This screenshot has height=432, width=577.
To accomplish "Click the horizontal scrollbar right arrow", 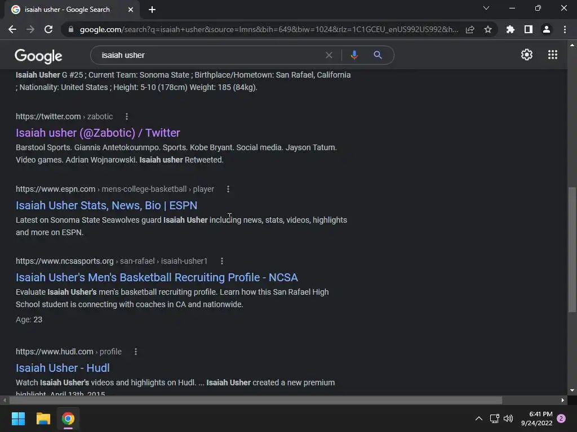I will pos(563,400).
